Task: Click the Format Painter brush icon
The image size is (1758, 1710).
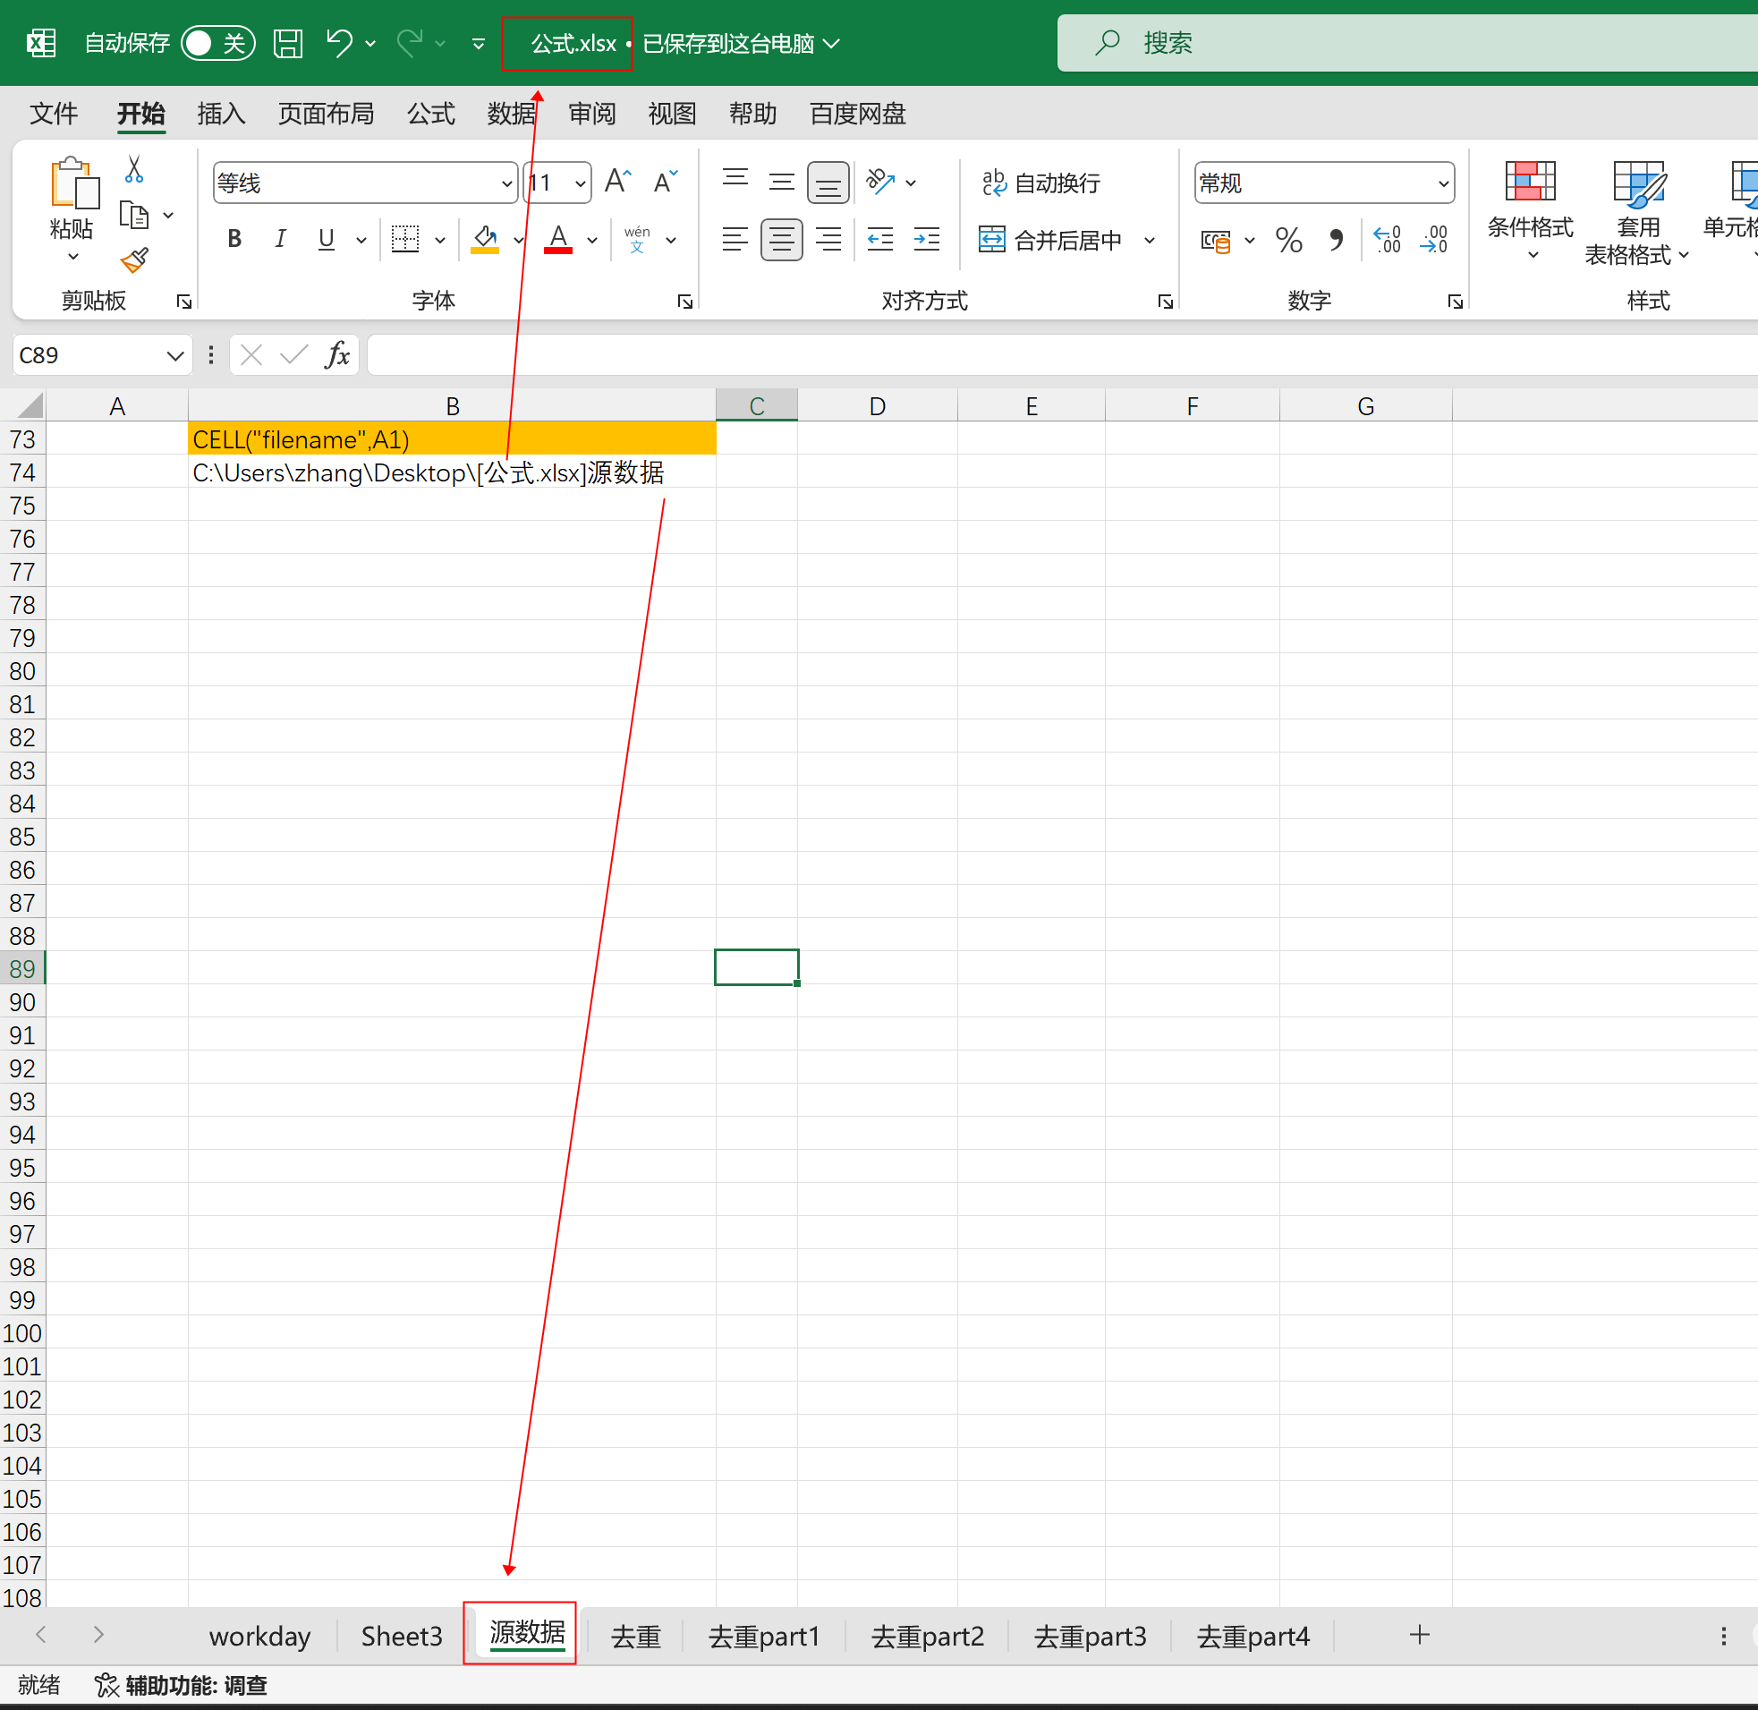Action: click(134, 260)
